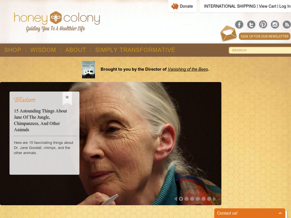Image resolution: width=291 pixels, height=218 pixels.
Task: Advance to next slide arrow
Action: pyautogui.click(x=214, y=199)
